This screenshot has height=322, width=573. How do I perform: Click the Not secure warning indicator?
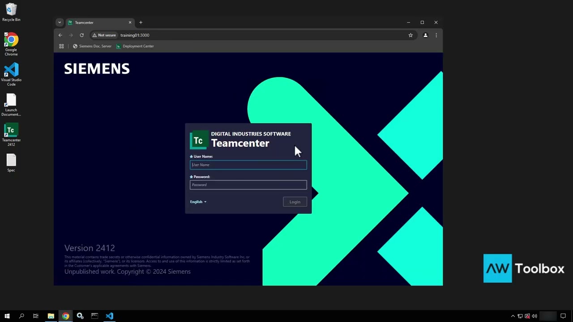point(104,35)
